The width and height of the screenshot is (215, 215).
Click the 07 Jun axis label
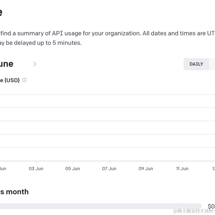pyautogui.click(x=109, y=169)
